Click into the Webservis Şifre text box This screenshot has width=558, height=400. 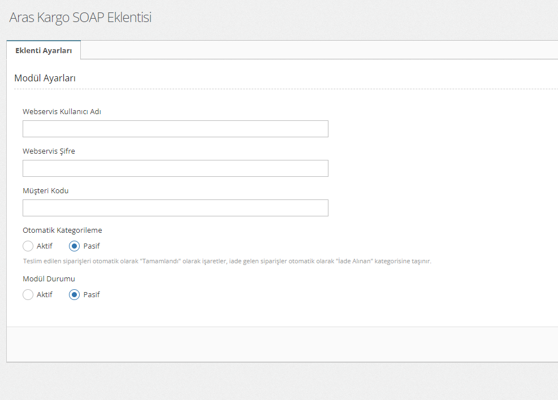coord(175,168)
